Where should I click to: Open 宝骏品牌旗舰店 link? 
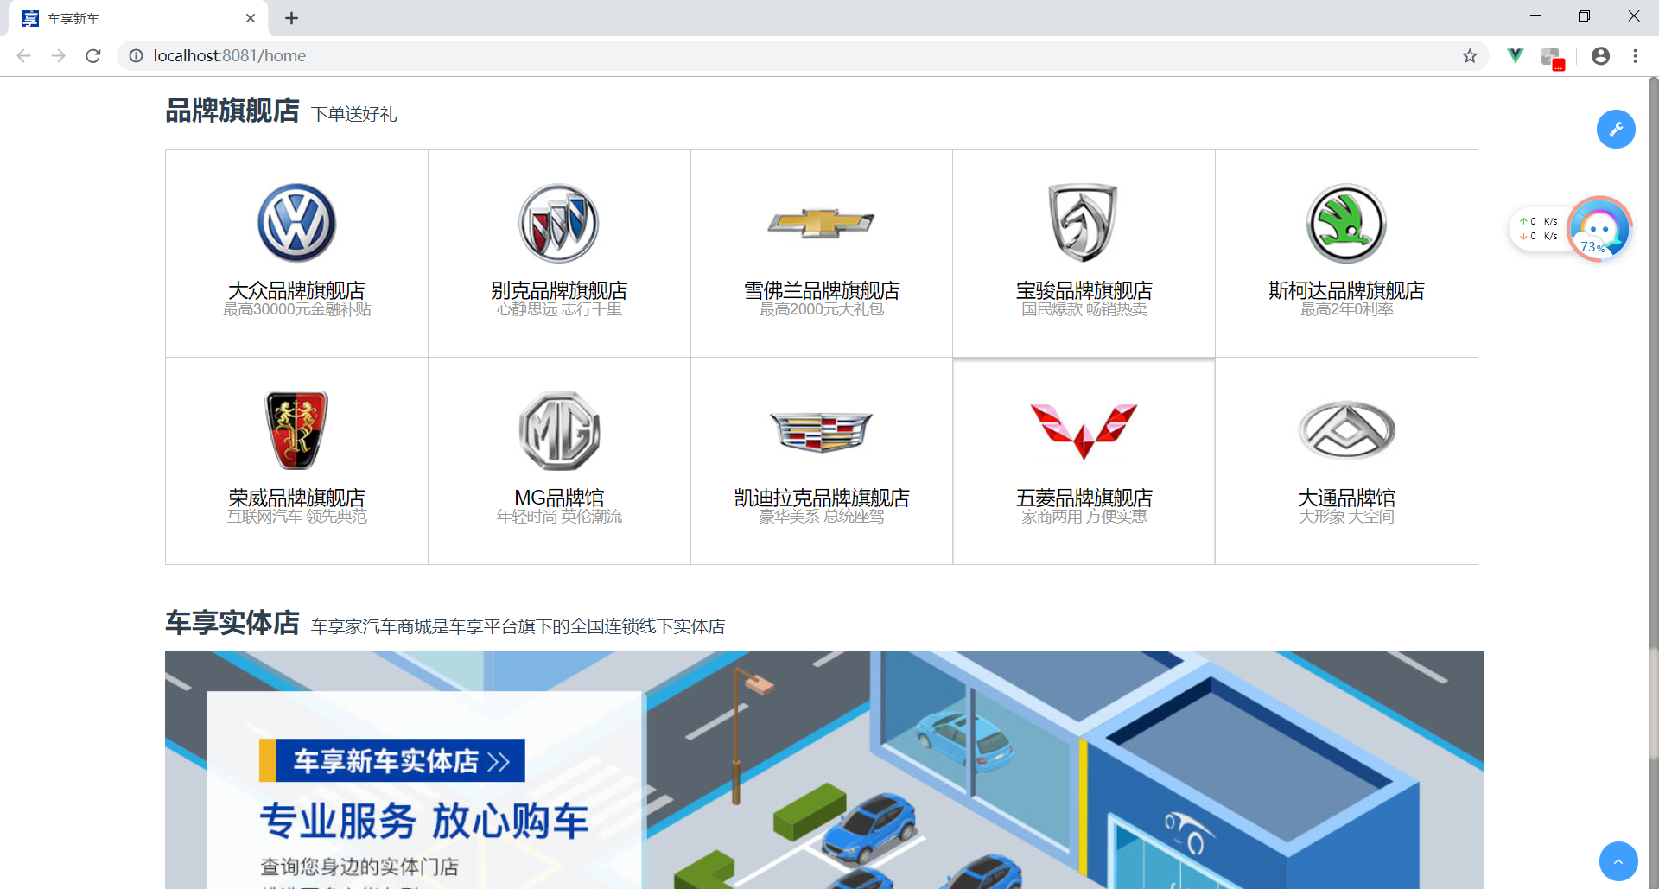pos(1084,290)
